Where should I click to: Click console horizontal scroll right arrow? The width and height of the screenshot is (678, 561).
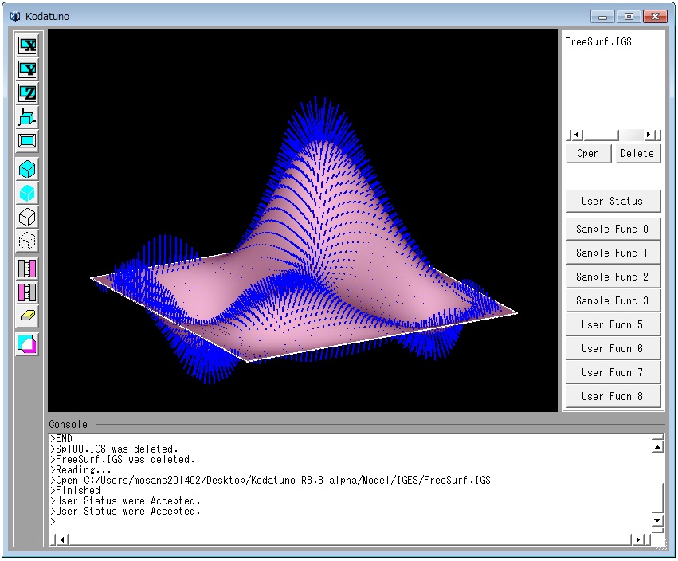tap(637, 539)
